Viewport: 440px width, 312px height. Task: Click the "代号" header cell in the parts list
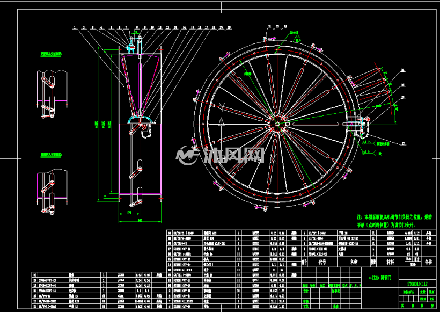pos(322,262)
